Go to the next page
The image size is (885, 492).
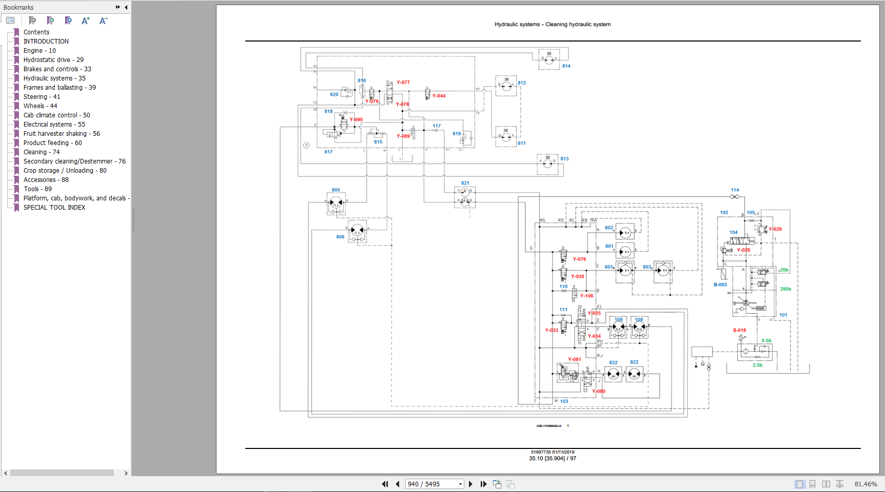(470, 484)
